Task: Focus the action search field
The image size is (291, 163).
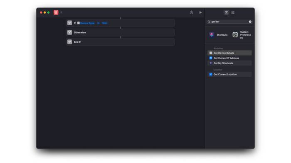Action: 229,22
